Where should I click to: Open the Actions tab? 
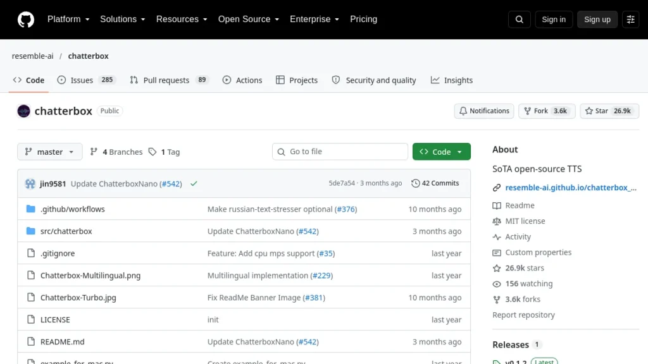242,80
